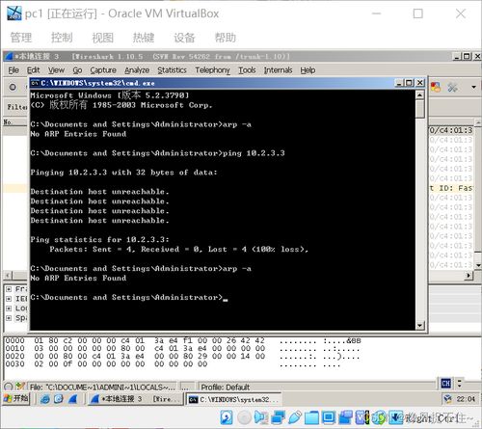Open Wireshark Statistics menu
Screen dimensions: 482x429
tap(172, 70)
